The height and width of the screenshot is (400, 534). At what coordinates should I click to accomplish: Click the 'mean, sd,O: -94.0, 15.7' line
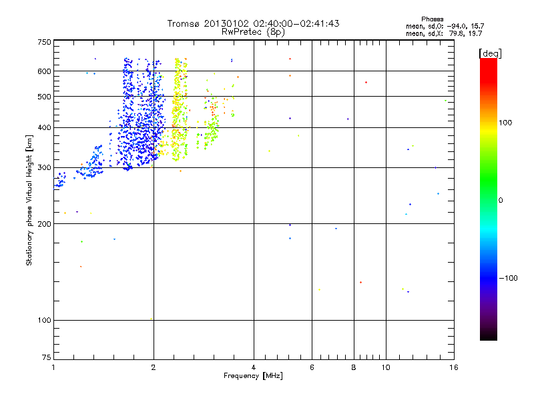[x=445, y=26]
